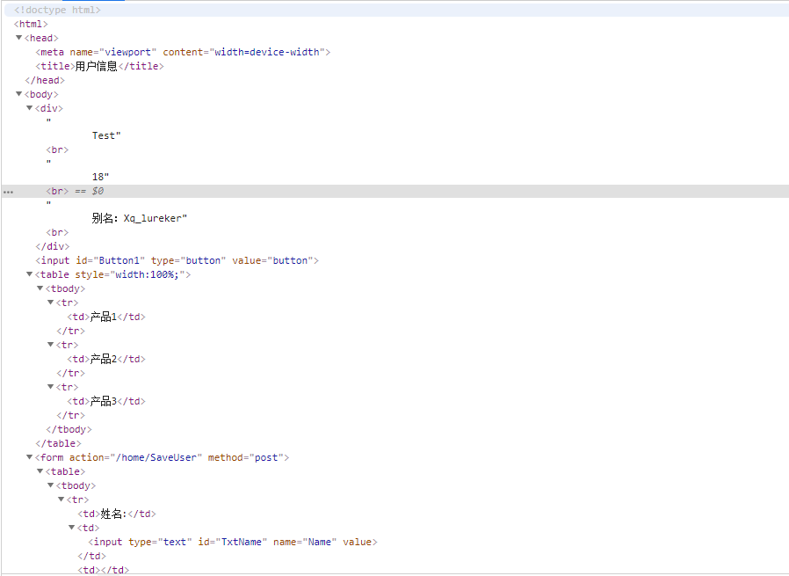Select the title element 用户信息

[x=97, y=65]
